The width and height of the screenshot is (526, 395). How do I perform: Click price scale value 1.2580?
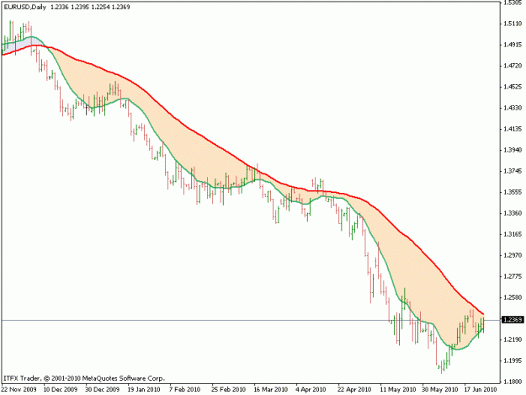[513, 297]
